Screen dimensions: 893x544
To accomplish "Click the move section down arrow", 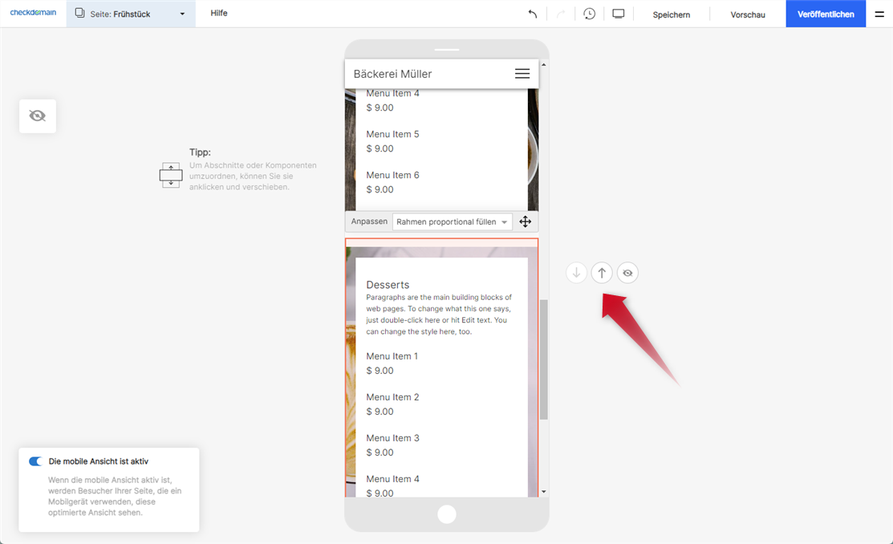I will coord(576,273).
